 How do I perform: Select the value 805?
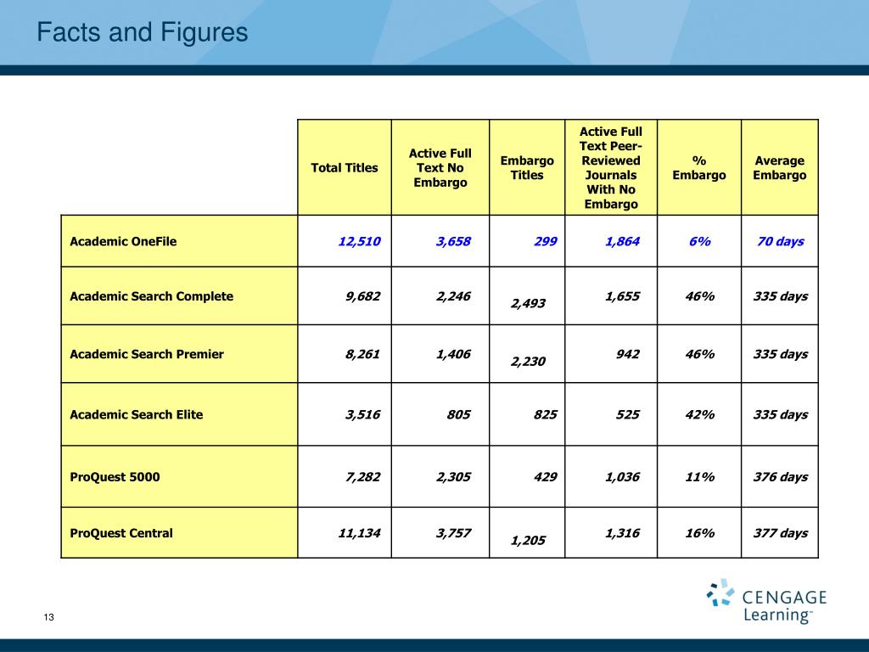pos(458,414)
